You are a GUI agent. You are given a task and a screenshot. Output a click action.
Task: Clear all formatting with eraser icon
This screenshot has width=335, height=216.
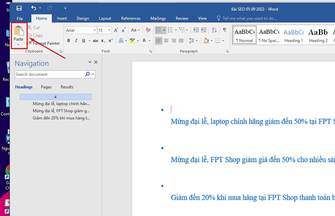pyautogui.click(x=148, y=30)
